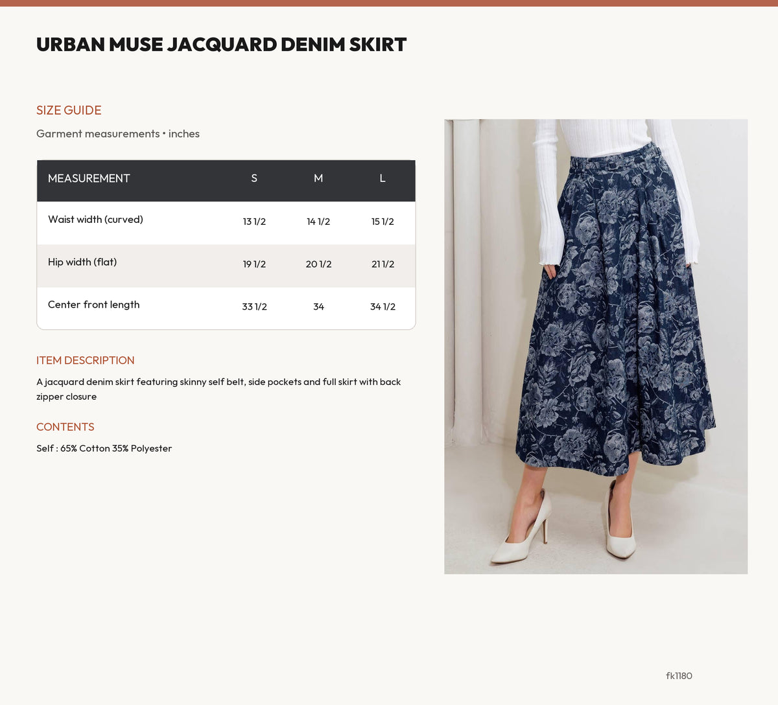
Task: Click the MEASUREMENT column header
Action: pos(89,178)
